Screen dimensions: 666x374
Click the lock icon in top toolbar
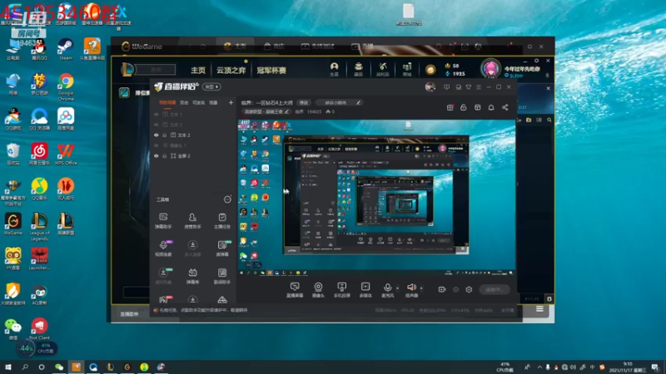464,108
